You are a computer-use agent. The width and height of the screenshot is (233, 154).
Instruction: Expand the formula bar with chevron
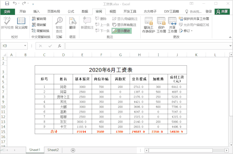click(230, 46)
